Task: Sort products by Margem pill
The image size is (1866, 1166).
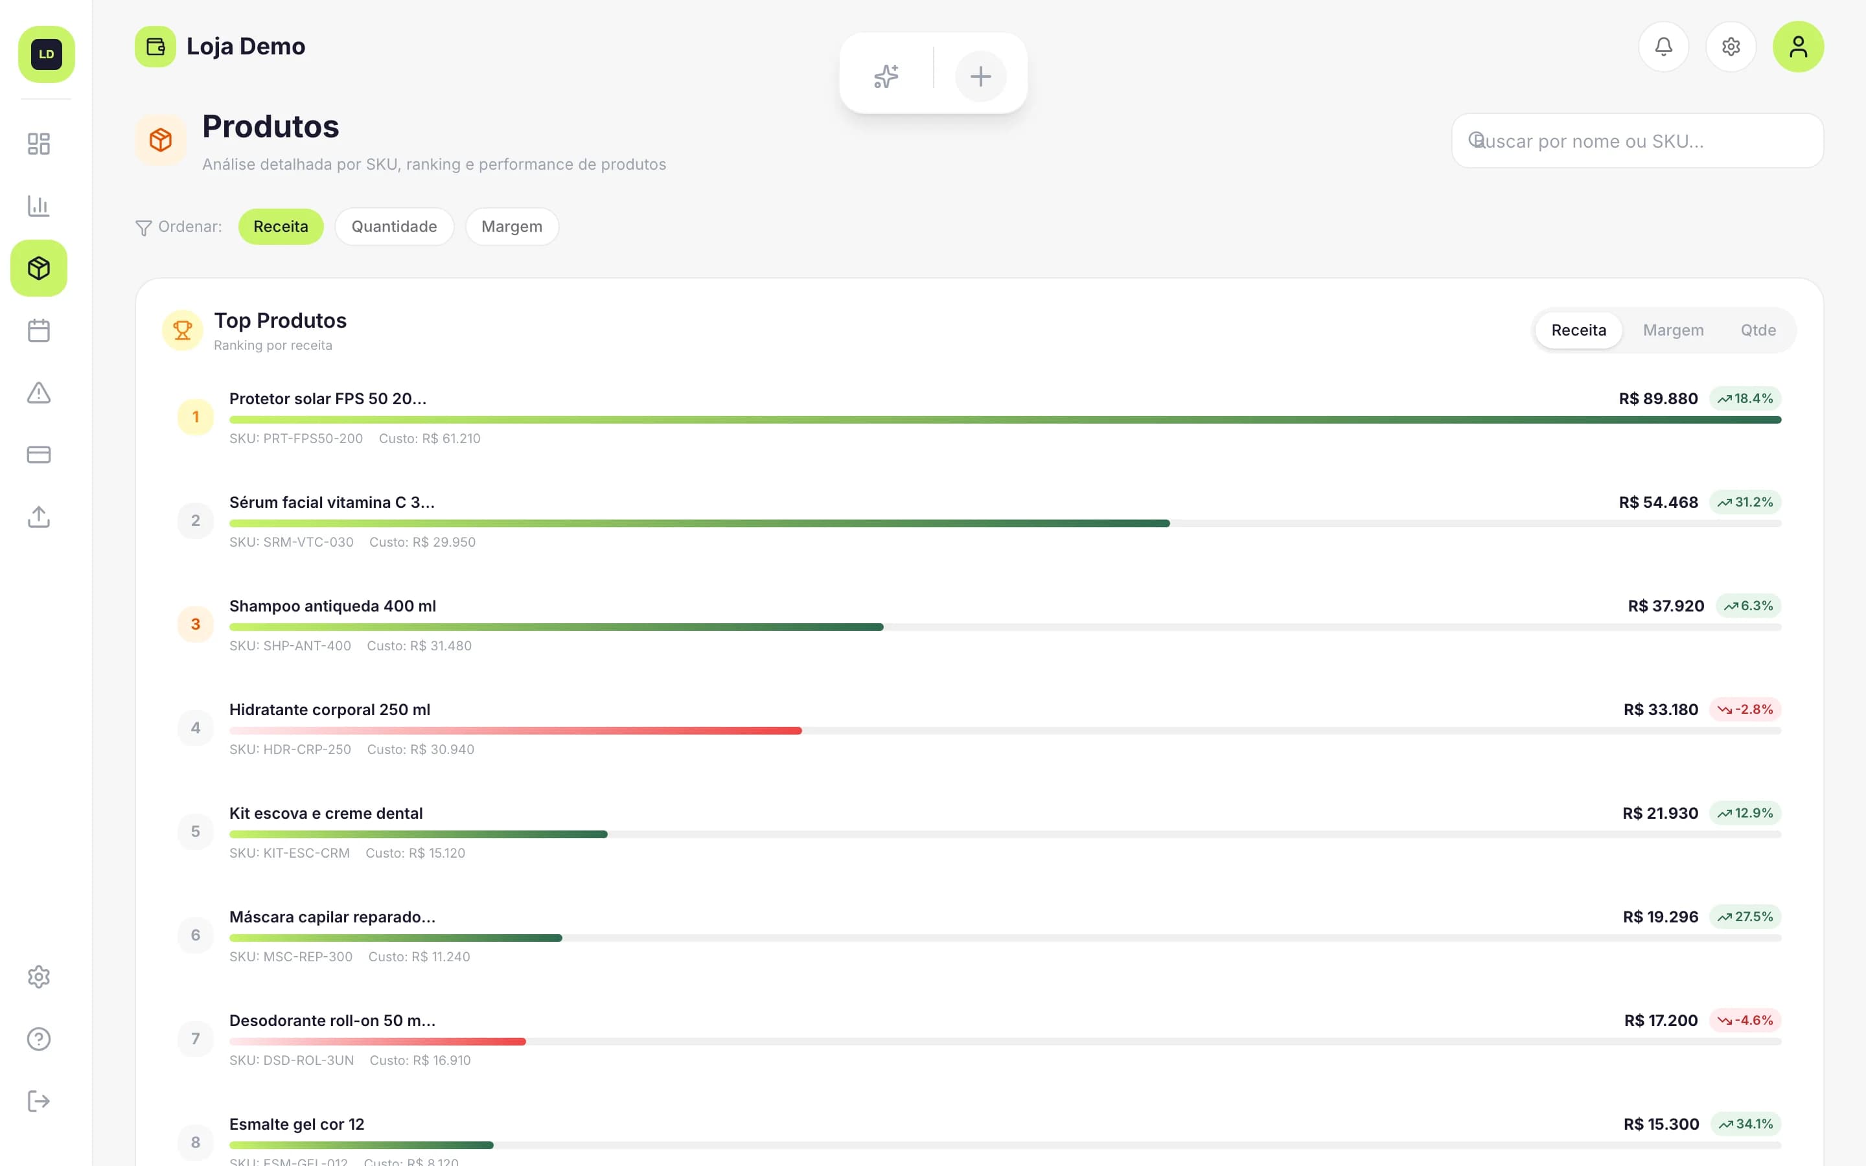Action: [512, 227]
